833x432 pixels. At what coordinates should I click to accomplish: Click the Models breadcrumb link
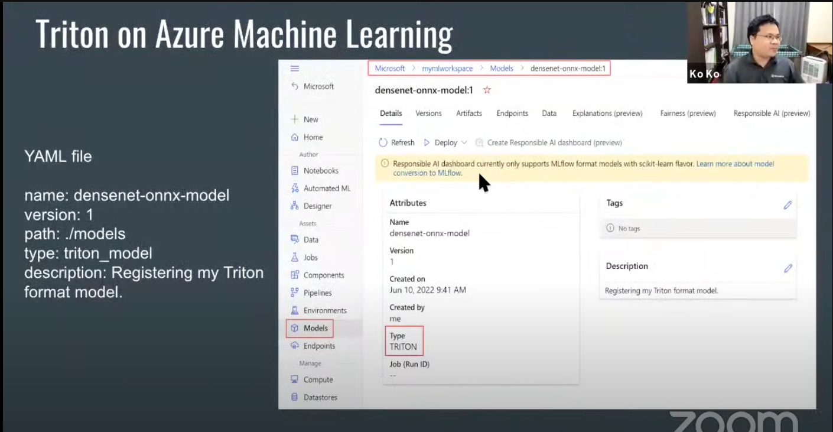[x=502, y=69]
